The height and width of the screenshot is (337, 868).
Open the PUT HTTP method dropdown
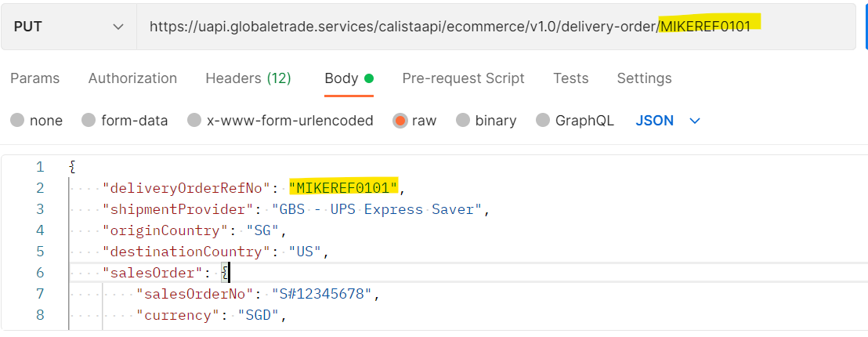(69, 27)
